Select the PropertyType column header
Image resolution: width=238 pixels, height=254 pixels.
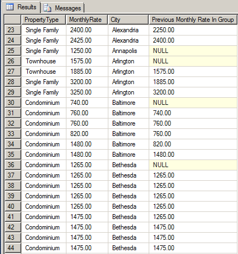(44, 20)
